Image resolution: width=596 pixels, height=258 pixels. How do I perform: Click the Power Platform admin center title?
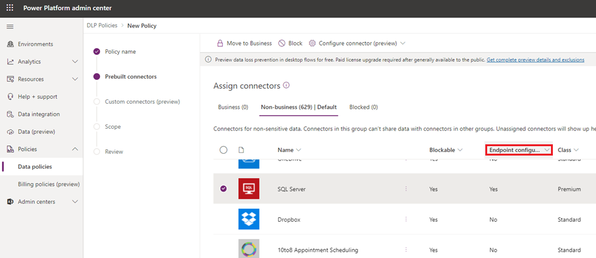point(68,8)
